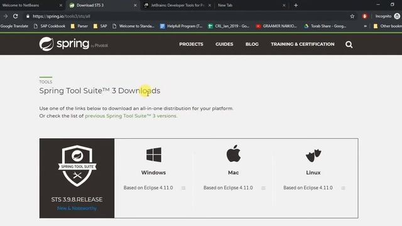Open the GRAAMER NAWJO YouTube bookmark
Image resolution: width=402 pixels, height=226 pixels.
[x=276, y=26]
